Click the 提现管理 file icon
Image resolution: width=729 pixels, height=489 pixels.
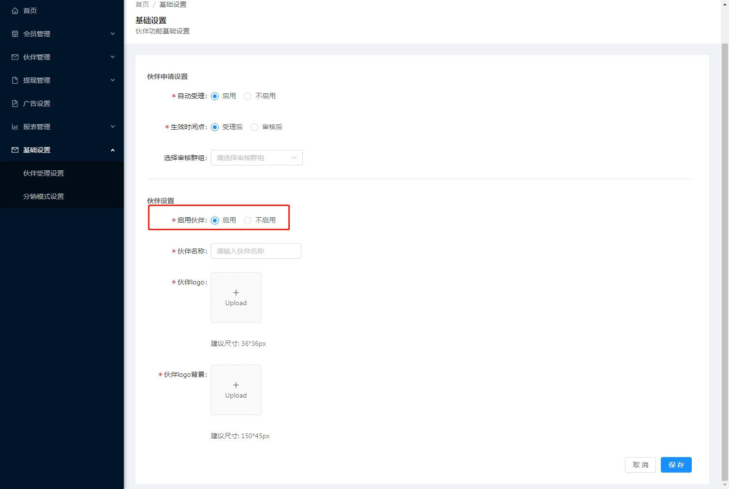[x=15, y=80]
